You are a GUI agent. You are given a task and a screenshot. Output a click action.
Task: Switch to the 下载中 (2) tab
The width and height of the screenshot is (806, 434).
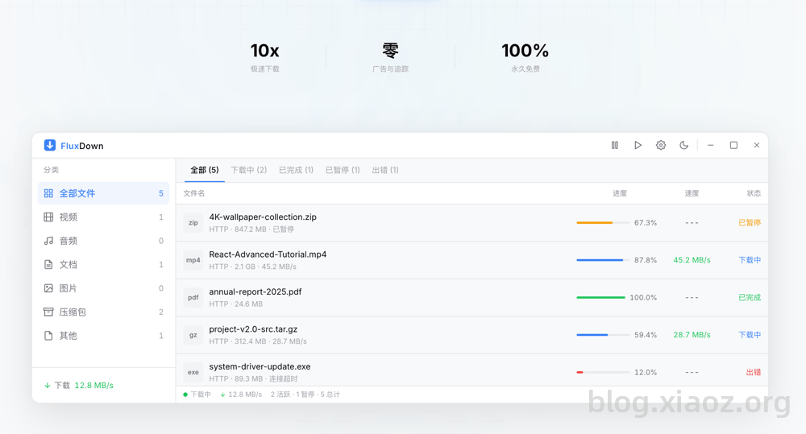(249, 170)
